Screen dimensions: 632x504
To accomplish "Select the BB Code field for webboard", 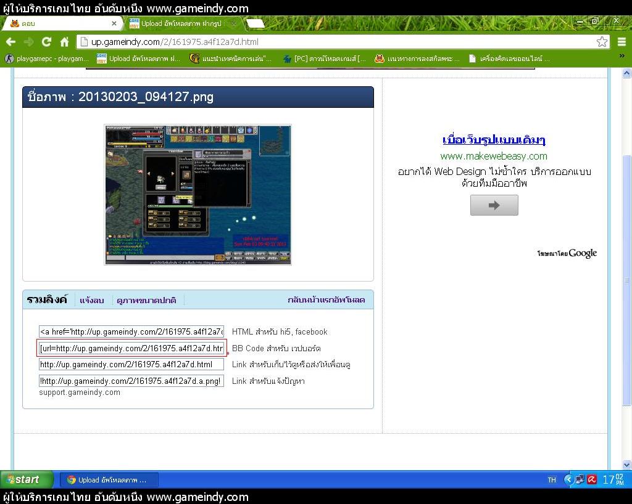I will pyautogui.click(x=131, y=348).
